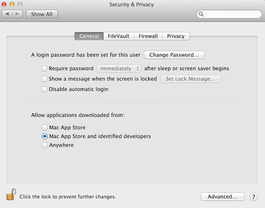Image resolution: width=265 pixels, height=208 pixels.
Task: Go forward with the right arrow button
Action: [18, 14]
